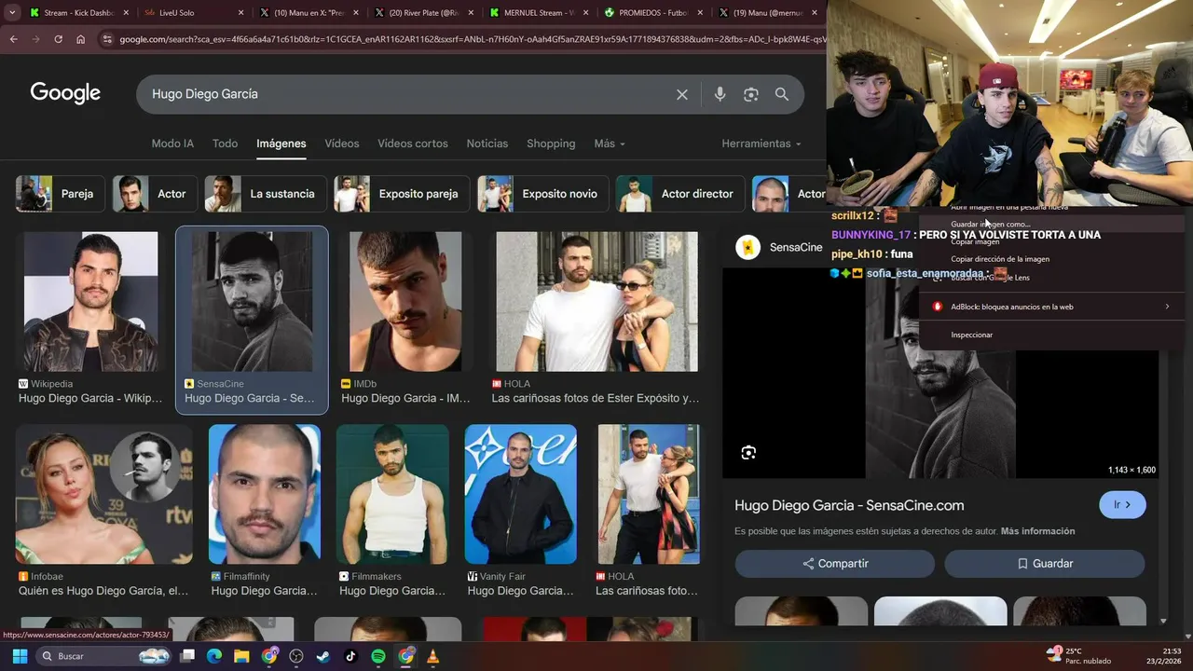
Task: Filter by Actor director chip
Action: (680, 194)
